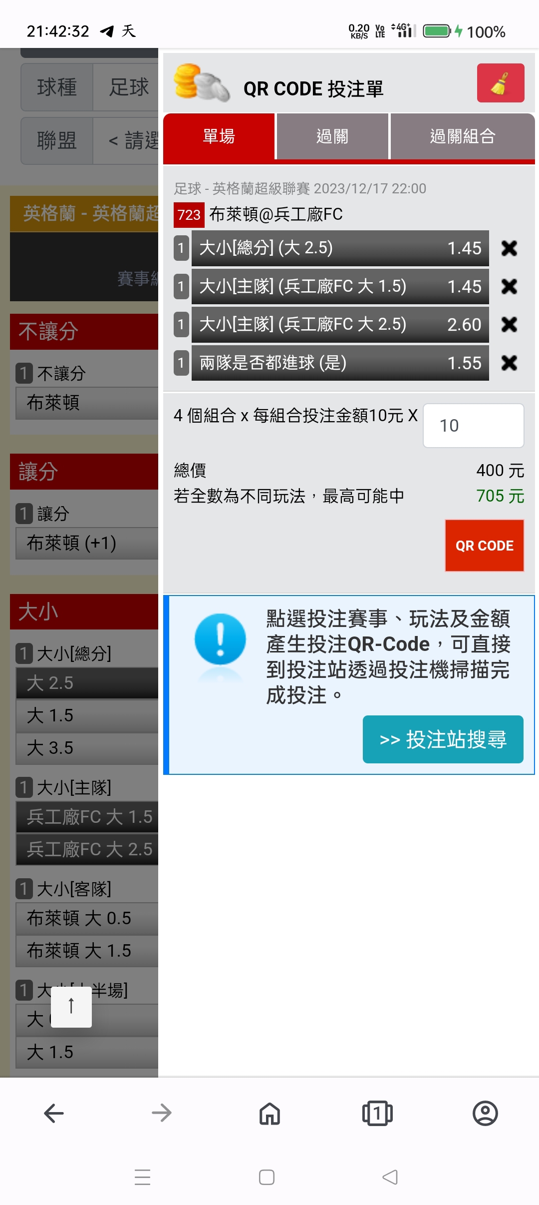Toggle the 布萊頓 (+1) handicap option

(87, 543)
